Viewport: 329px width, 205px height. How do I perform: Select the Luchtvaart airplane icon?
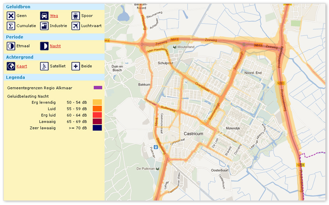click(x=75, y=26)
